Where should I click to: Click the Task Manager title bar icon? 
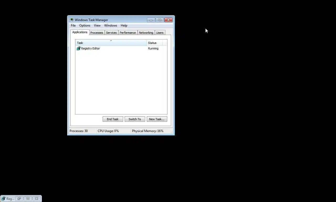pos(72,20)
